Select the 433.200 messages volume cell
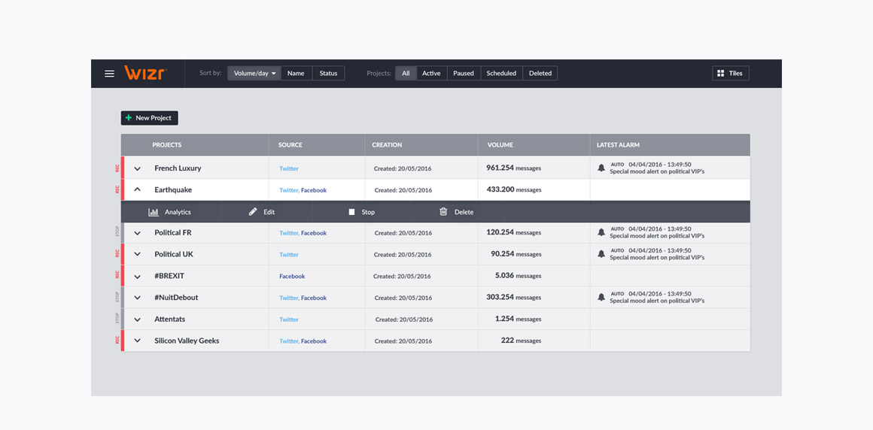Image resolution: width=873 pixels, height=430 pixels. [x=513, y=189]
